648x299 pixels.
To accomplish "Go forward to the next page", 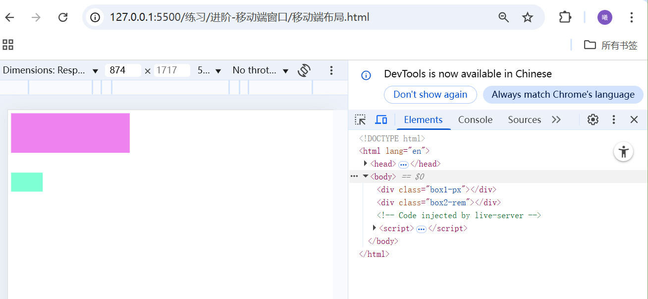I will tap(36, 18).
